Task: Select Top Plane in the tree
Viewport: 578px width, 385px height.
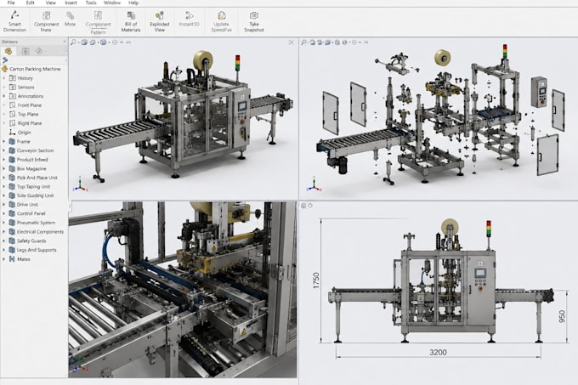Action: tap(28, 114)
